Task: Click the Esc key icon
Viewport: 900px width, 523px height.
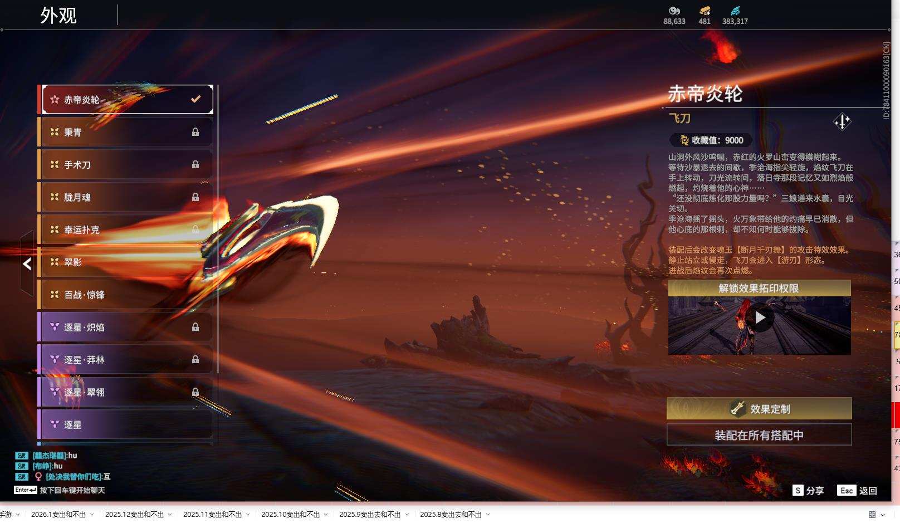Action: (847, 490)
